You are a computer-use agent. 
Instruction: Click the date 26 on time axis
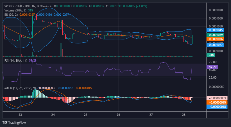tap(118, 115)
